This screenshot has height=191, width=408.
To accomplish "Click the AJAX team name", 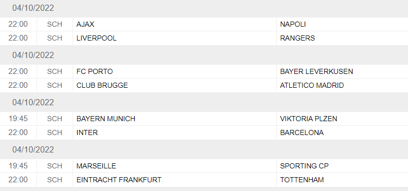I will click(85, 25).
